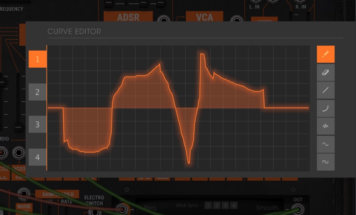Select the pencil draw tool
The image size is (356, 215).
(x=325, y=54)
